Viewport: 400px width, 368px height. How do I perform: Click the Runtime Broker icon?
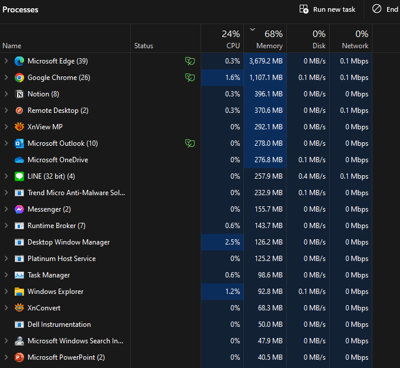19,226
